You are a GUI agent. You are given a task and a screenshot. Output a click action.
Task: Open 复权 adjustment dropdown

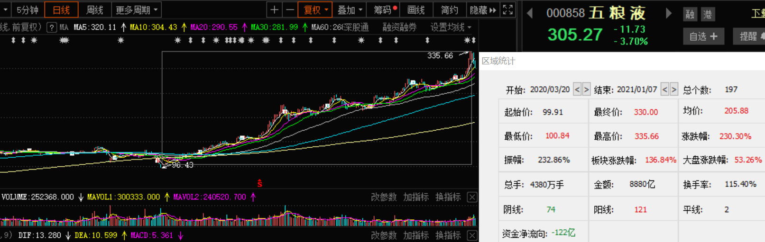[316, 9]
